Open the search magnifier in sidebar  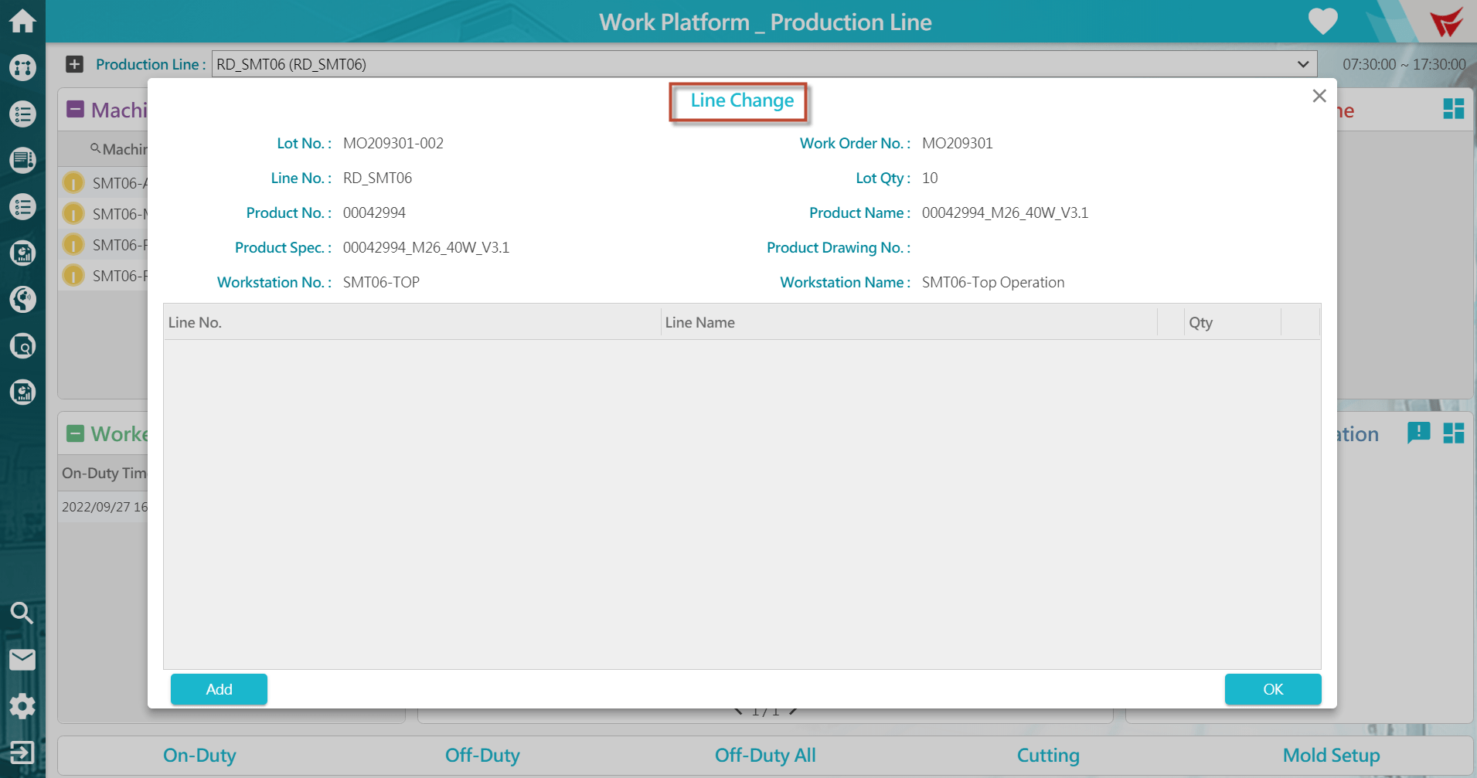click(22, 613)
